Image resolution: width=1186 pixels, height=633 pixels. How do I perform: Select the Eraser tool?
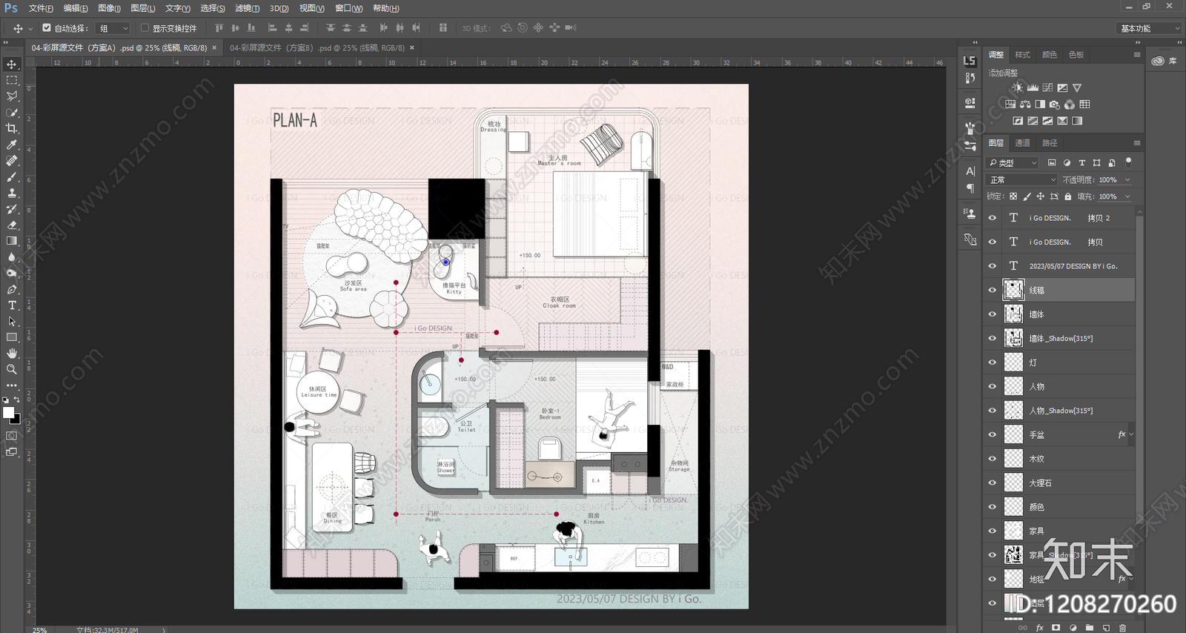click(12, 225)
